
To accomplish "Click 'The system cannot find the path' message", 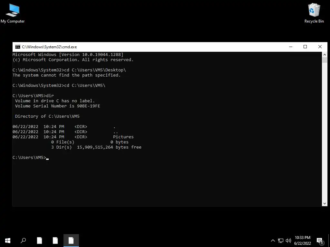I will (66, 75).
